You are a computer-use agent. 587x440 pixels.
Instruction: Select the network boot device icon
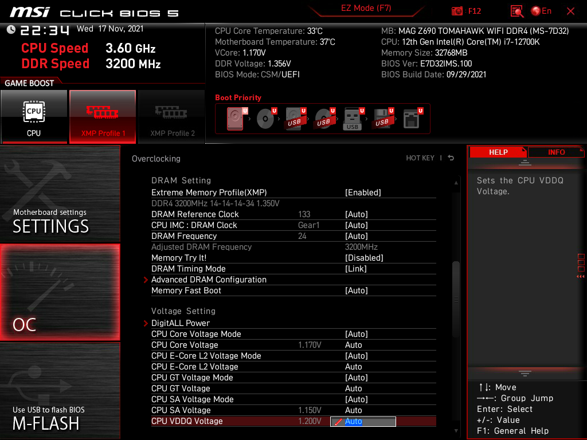(x=412, y=119)
